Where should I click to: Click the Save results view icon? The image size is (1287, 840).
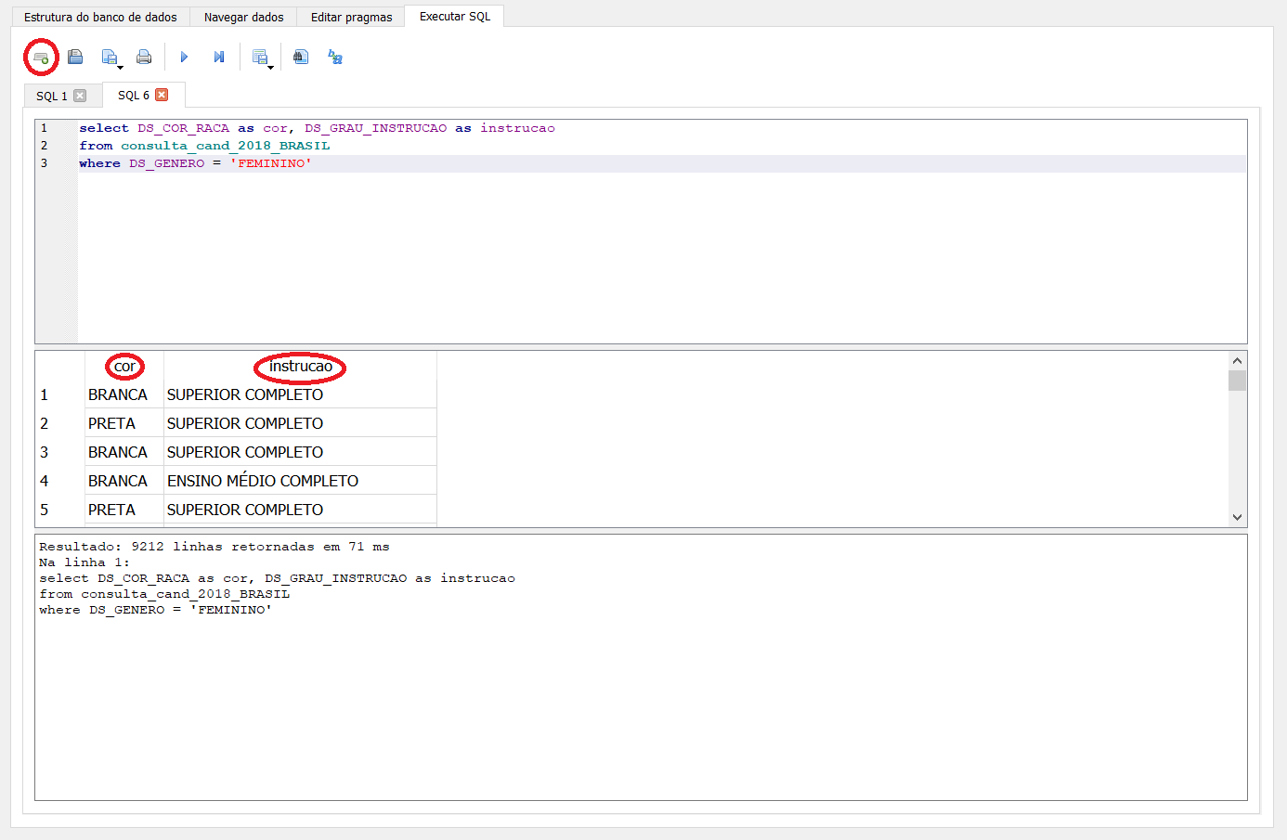coord(259,58)
